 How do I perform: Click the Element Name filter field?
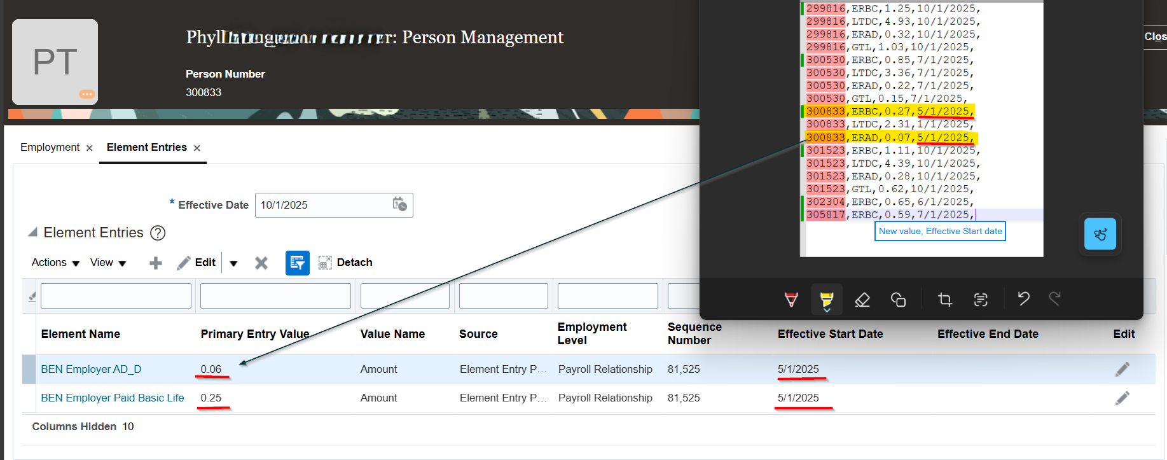(x=116, y=296)
